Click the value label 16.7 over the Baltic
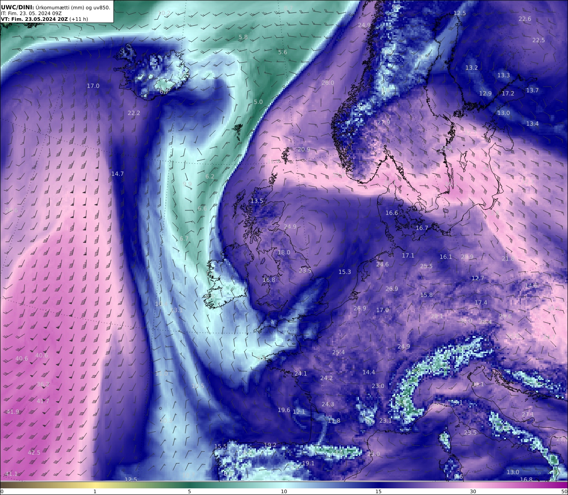 (x=422, y=228)
